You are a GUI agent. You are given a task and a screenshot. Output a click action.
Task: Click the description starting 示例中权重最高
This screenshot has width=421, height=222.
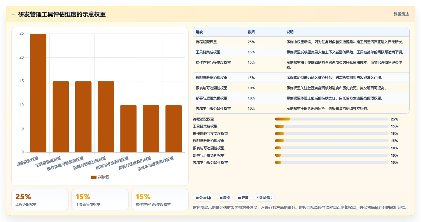point(345,42)
